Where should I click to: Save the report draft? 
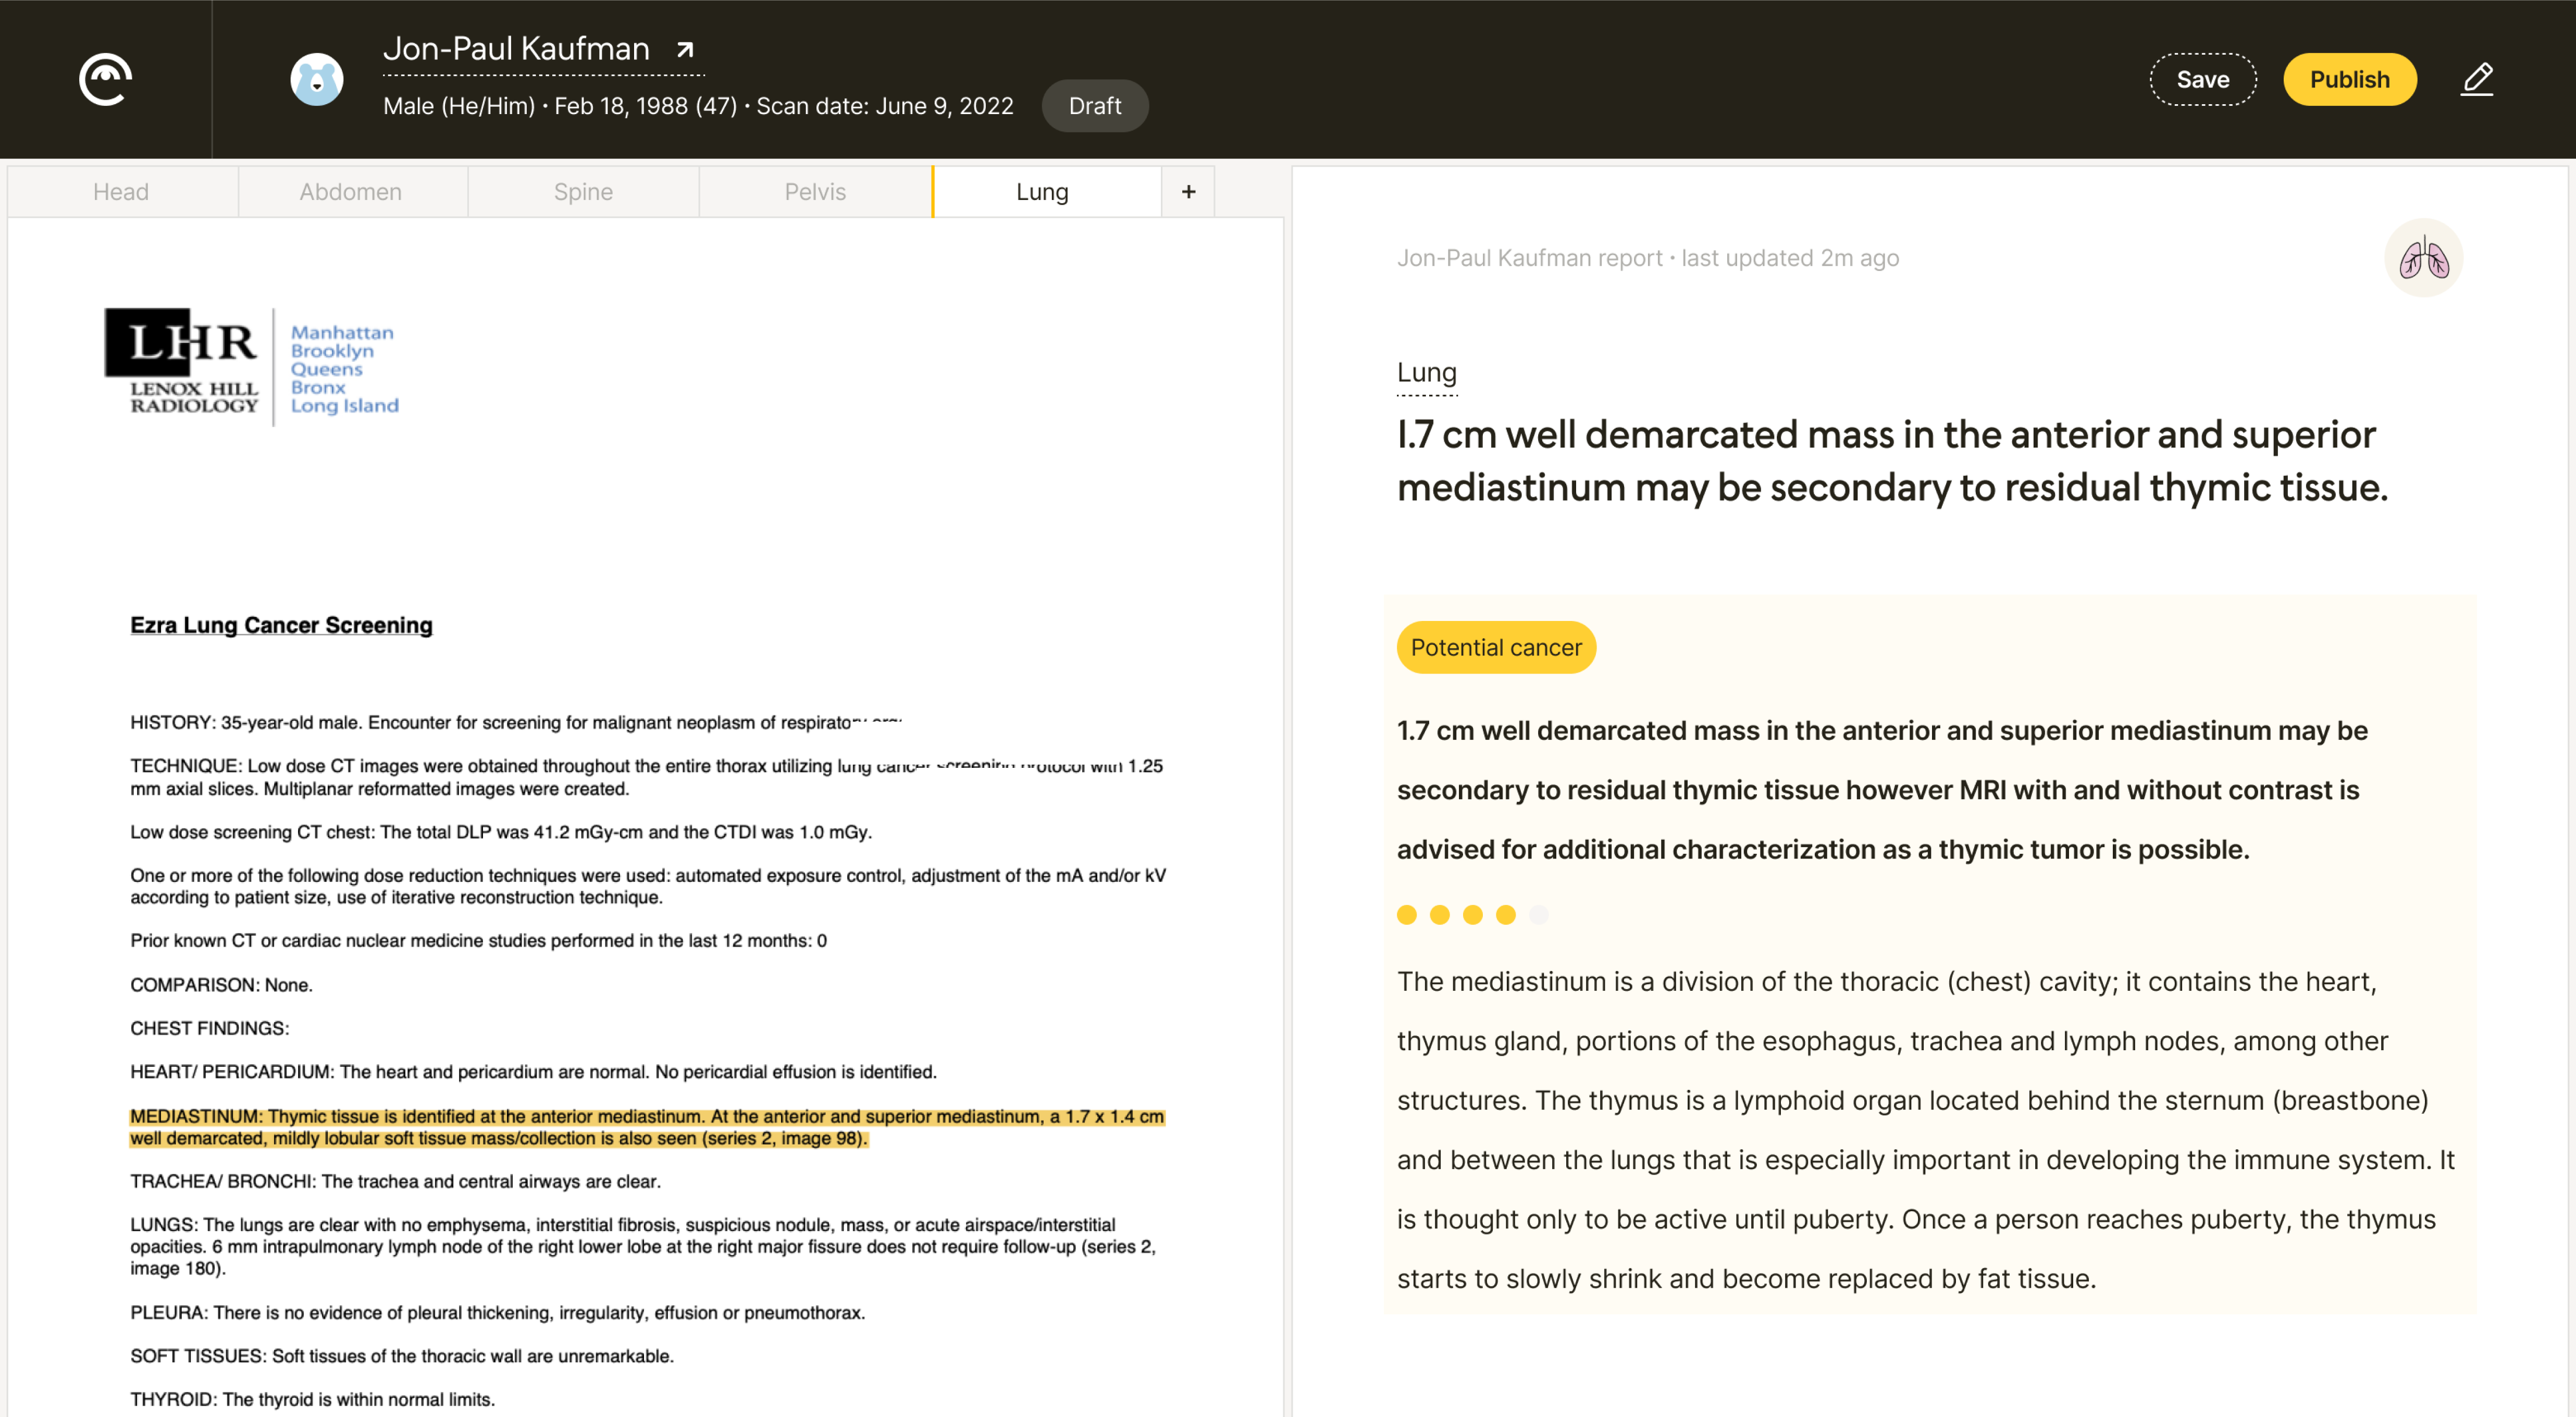point(2202,79)
